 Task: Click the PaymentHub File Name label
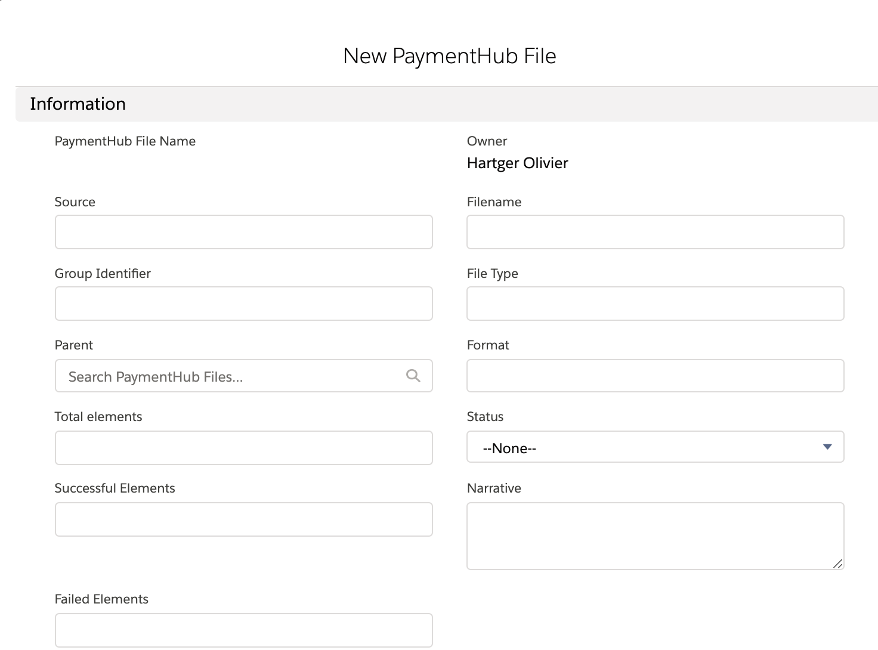click(x=125, y=141)
